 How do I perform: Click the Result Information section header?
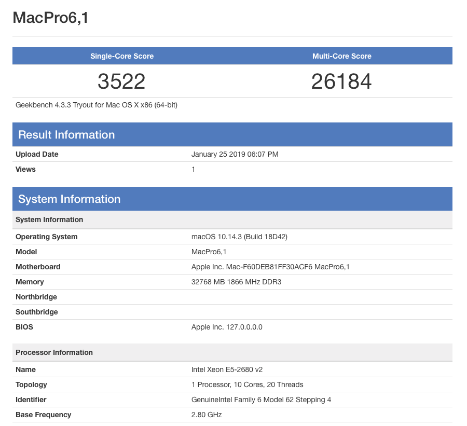[x=232, y=134]
